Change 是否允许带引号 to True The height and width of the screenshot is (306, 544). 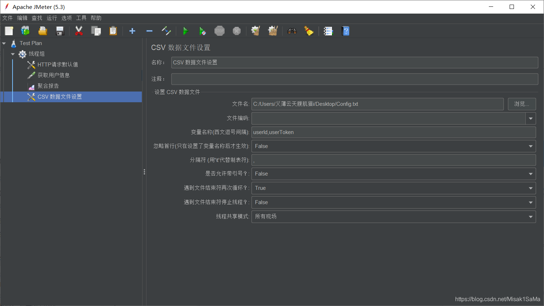pyautogui.click(x=530, y=174)
